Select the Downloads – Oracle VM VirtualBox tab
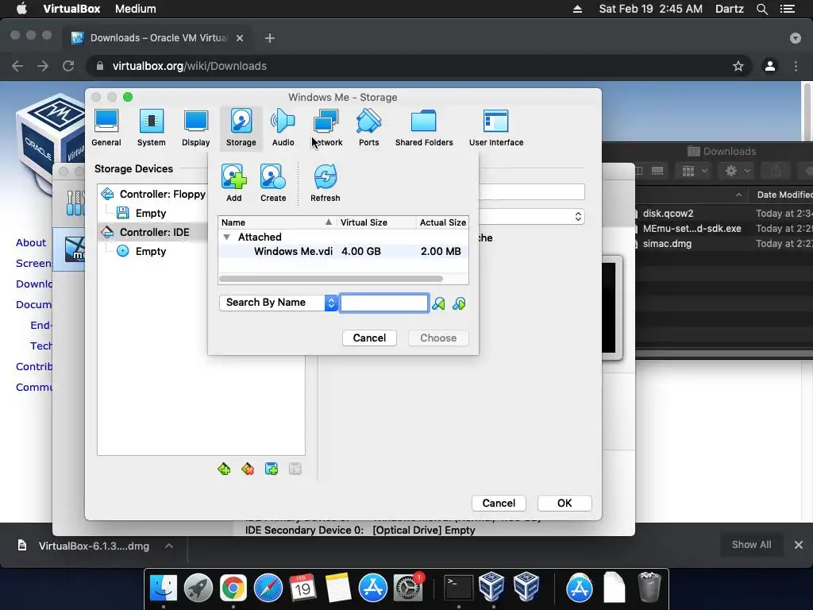 pyautogui.click(x=158, y=38)
